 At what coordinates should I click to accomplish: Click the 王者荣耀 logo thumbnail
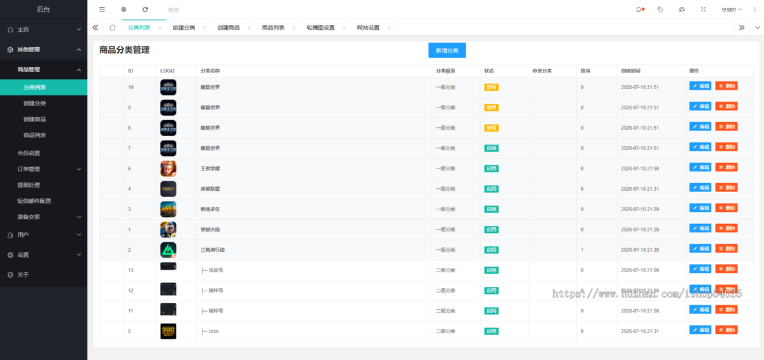[168, 169]
